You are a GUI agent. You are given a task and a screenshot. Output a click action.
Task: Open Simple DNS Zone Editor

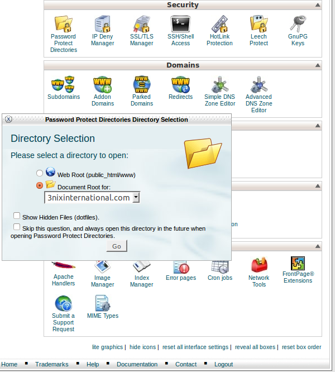[220, 91]
